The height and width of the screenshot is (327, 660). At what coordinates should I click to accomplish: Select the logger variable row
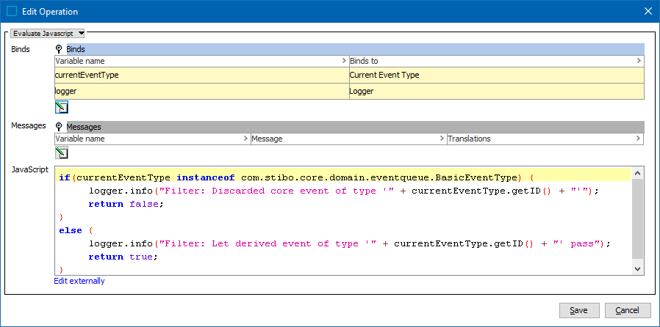pyautogui.click(x=201, y=91)
